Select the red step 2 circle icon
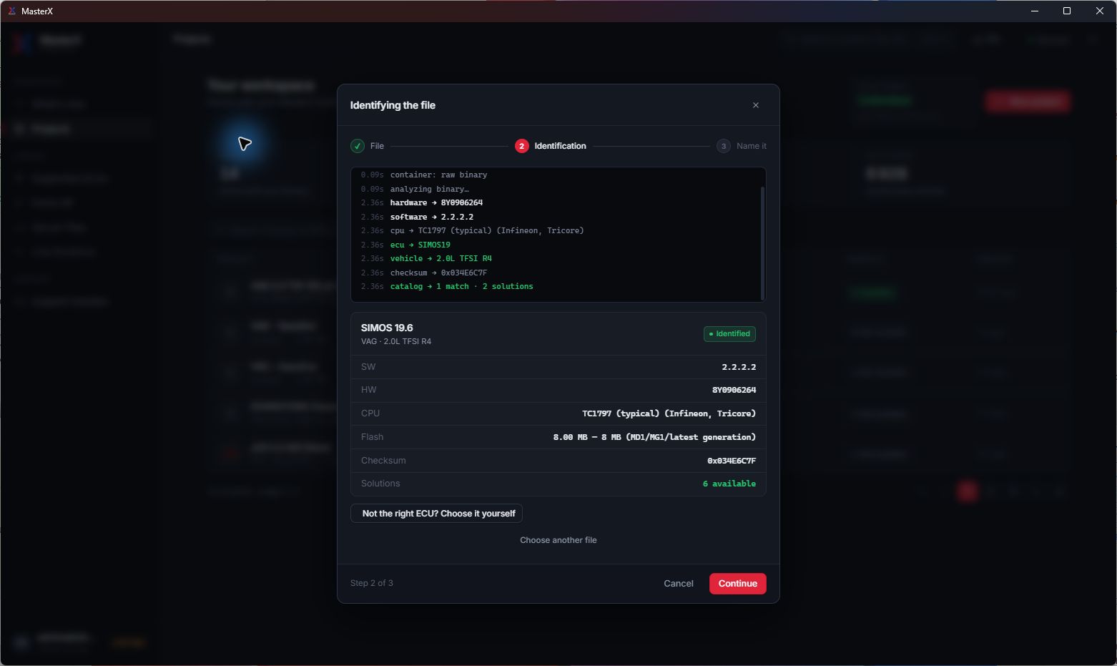 pyautogui.click(x=522, y=146)
